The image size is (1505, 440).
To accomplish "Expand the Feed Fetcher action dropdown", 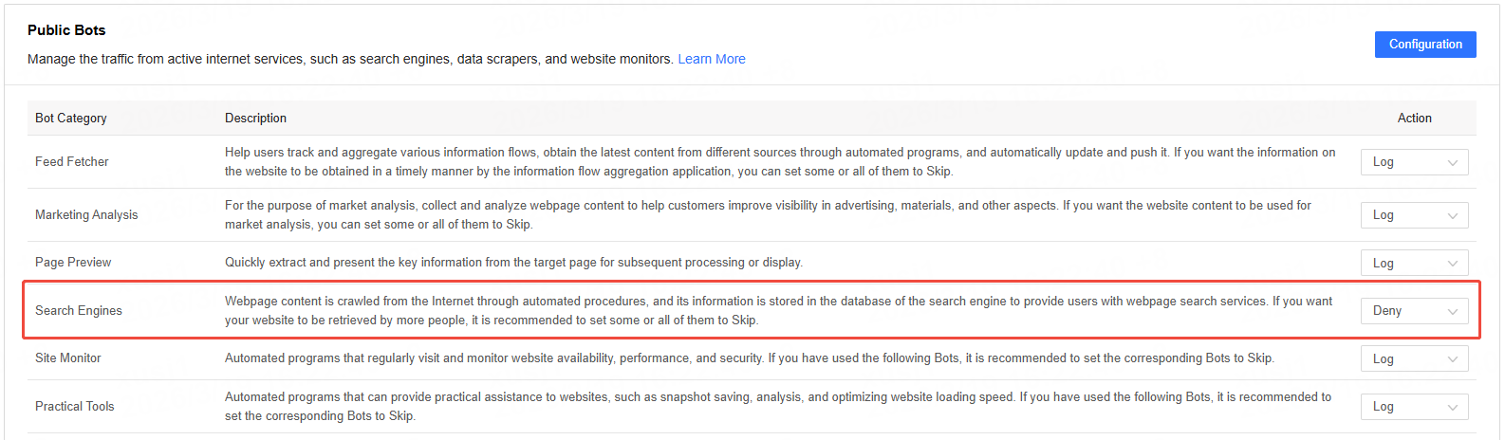I will (x=1414, y=162).
